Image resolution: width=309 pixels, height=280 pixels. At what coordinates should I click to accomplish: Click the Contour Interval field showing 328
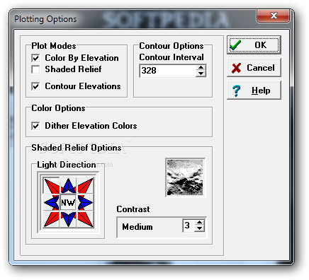pos(168,71)
